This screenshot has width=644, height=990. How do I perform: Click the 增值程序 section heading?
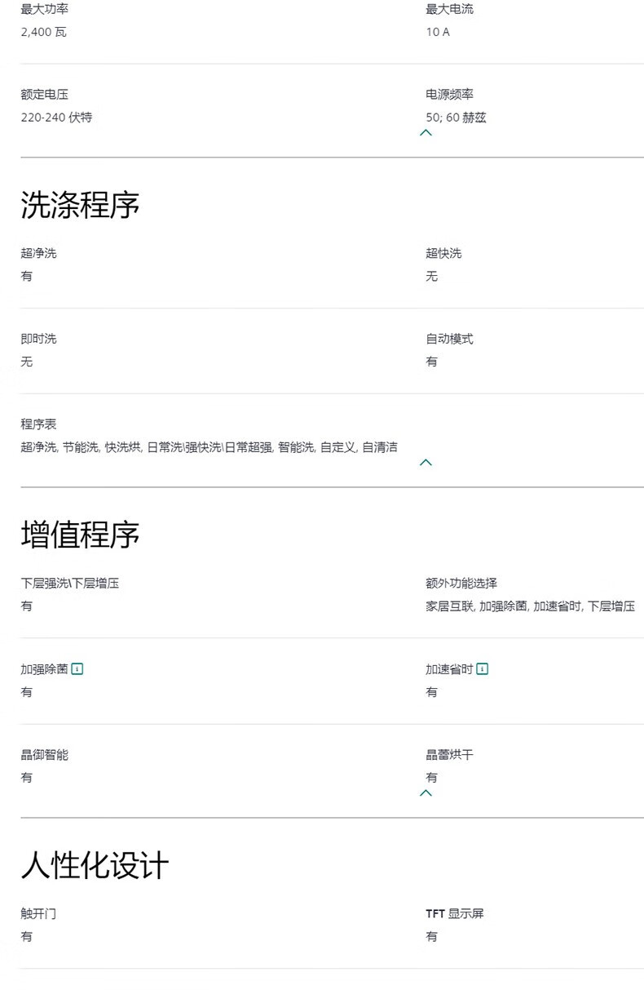80,535
